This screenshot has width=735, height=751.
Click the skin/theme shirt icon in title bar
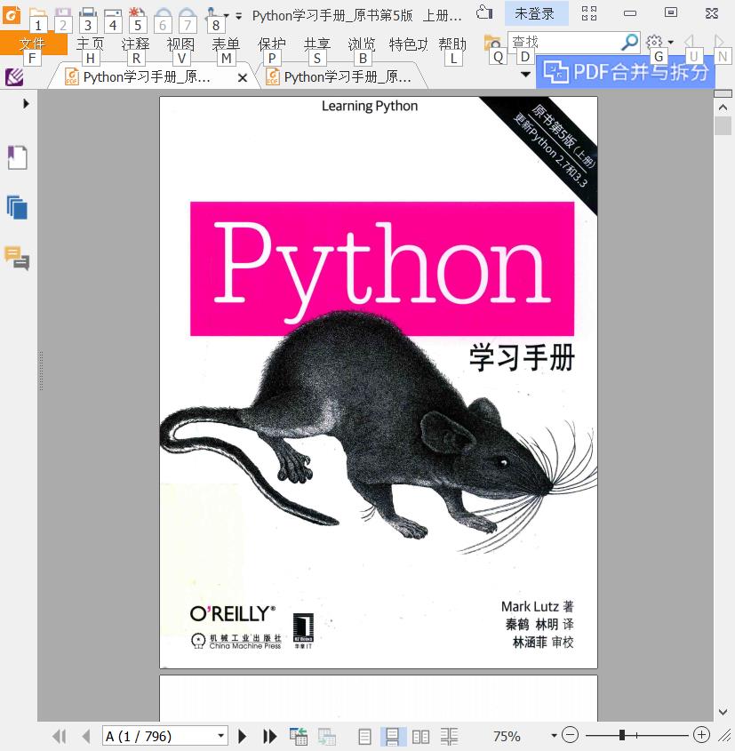[484, 12]
